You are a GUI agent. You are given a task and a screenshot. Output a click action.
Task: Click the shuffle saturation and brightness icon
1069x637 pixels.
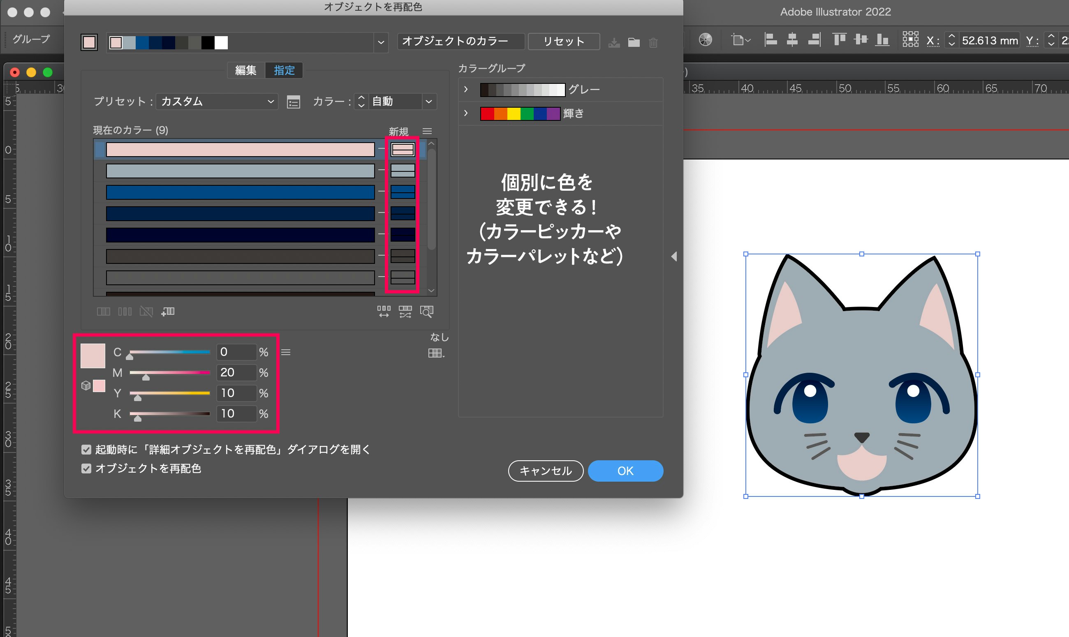point(405,312)
